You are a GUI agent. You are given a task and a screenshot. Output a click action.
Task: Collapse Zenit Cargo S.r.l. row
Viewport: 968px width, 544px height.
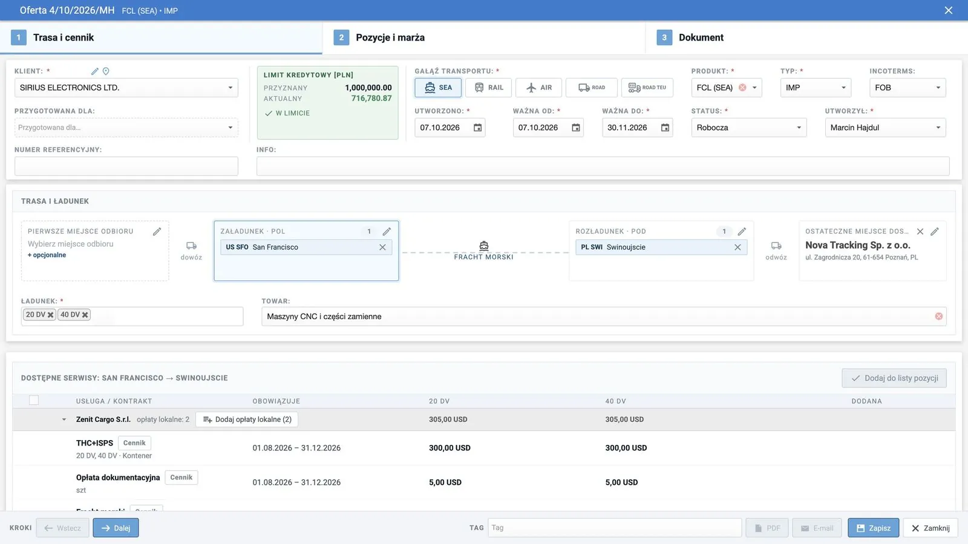point(64,419)
